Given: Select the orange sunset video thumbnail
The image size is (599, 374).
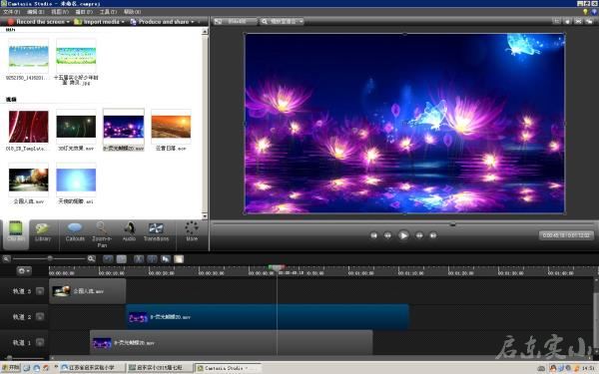Looking at the screenshot, I should pyautogui.click(x=171, y=127).
